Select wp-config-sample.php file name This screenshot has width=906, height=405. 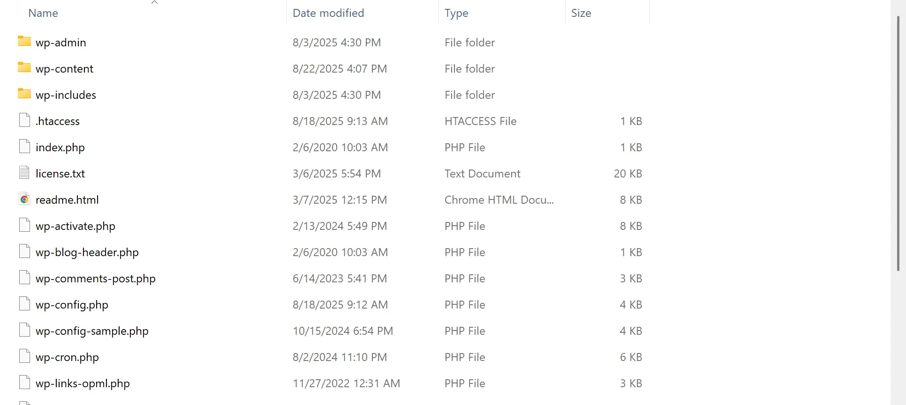point(92,331)
